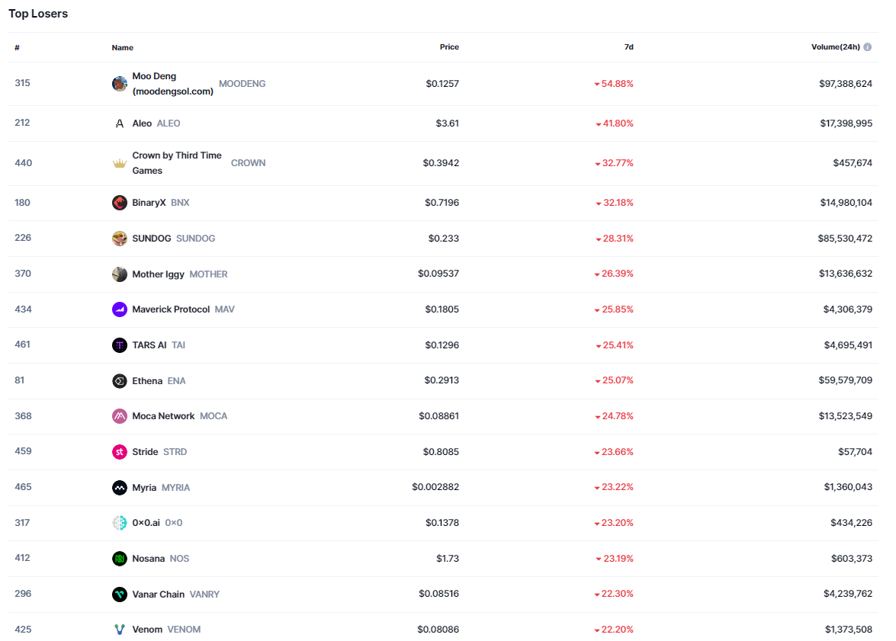Sort by the # rank column header

(17, 48)
